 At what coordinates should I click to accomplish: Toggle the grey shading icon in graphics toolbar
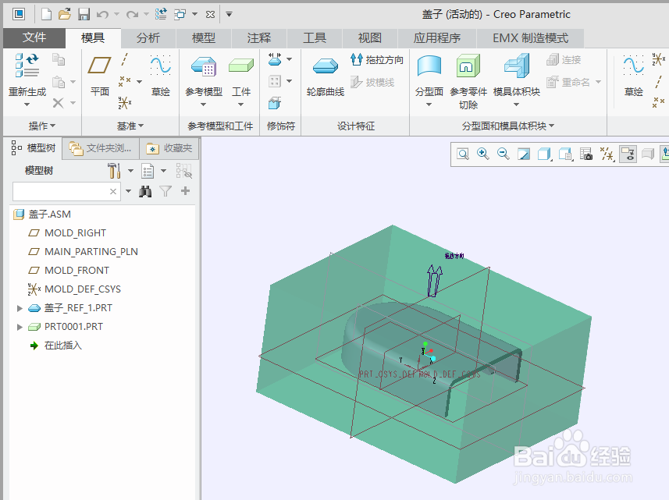click(648, 154)
